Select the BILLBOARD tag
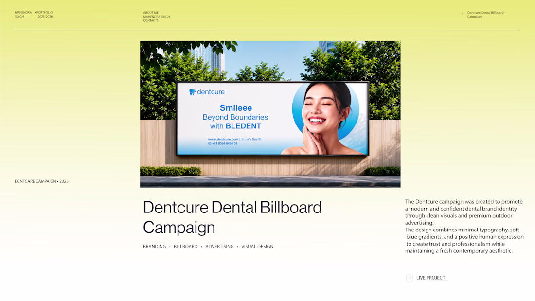Screen dimensions: 535x301 click(186, 247)
